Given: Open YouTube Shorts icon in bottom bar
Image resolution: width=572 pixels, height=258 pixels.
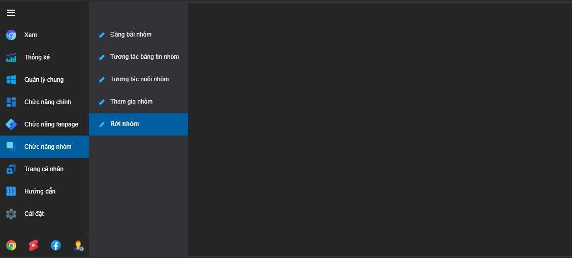Looking at the screenshot, I should [33, 246].
